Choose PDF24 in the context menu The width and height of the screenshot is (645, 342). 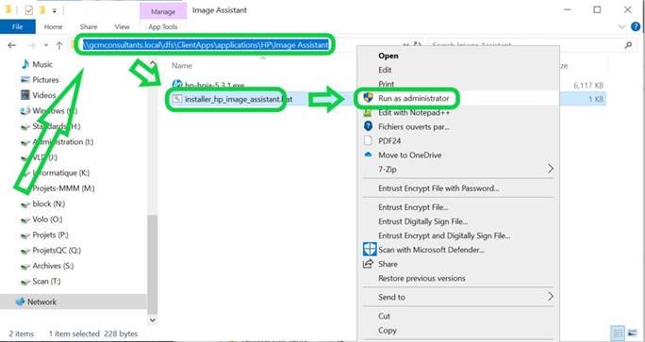(389, 140)
